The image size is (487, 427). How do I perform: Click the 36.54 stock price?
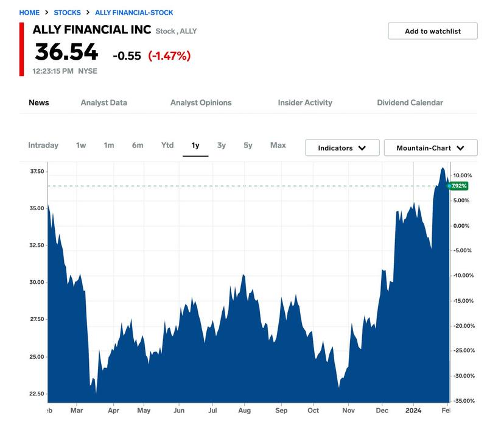coord(66,52)
